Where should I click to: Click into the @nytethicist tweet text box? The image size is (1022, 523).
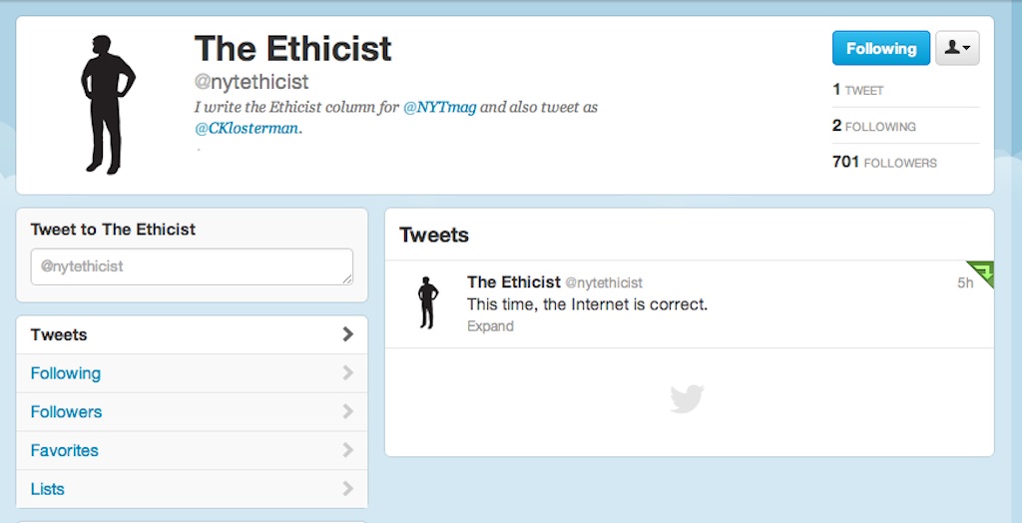tap(192, 266)
